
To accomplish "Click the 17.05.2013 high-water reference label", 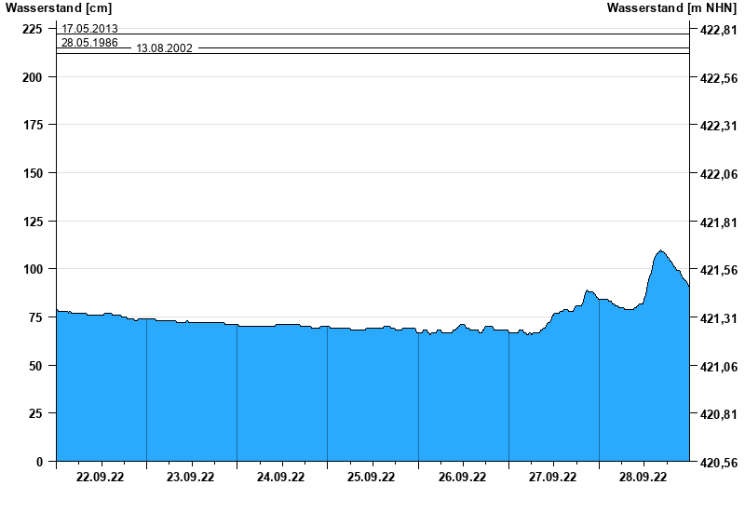I will coord(89,29).
